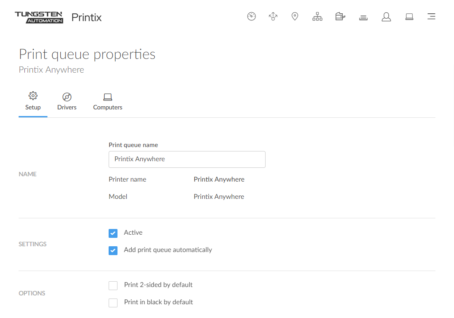Uncheck the Active checkbox

113,233
